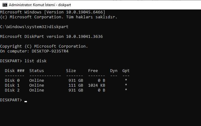Select the Disk 1 row label
The image size is (201, 126).
(x=12, y=85)
